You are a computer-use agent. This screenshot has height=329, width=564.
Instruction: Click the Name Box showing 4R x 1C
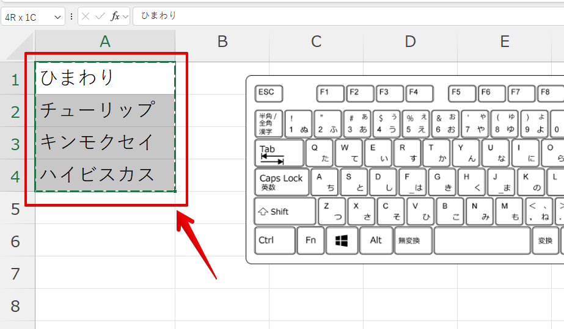tap(27, 17)
